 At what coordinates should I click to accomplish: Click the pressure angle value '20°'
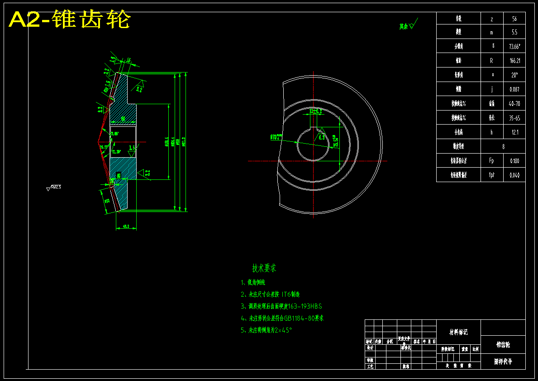(x=514, y=75)
